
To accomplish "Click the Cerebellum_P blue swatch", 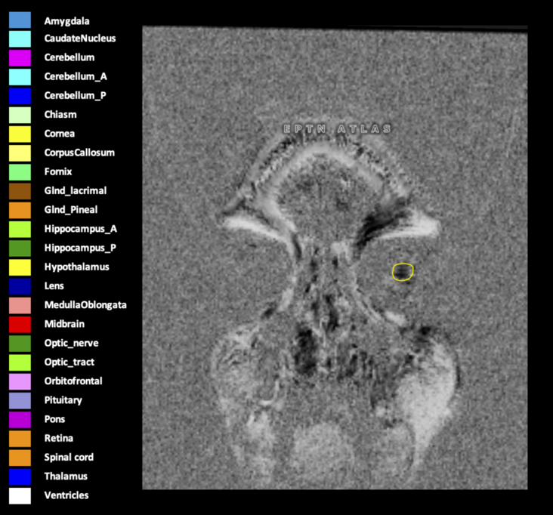I will pos(20,96).
